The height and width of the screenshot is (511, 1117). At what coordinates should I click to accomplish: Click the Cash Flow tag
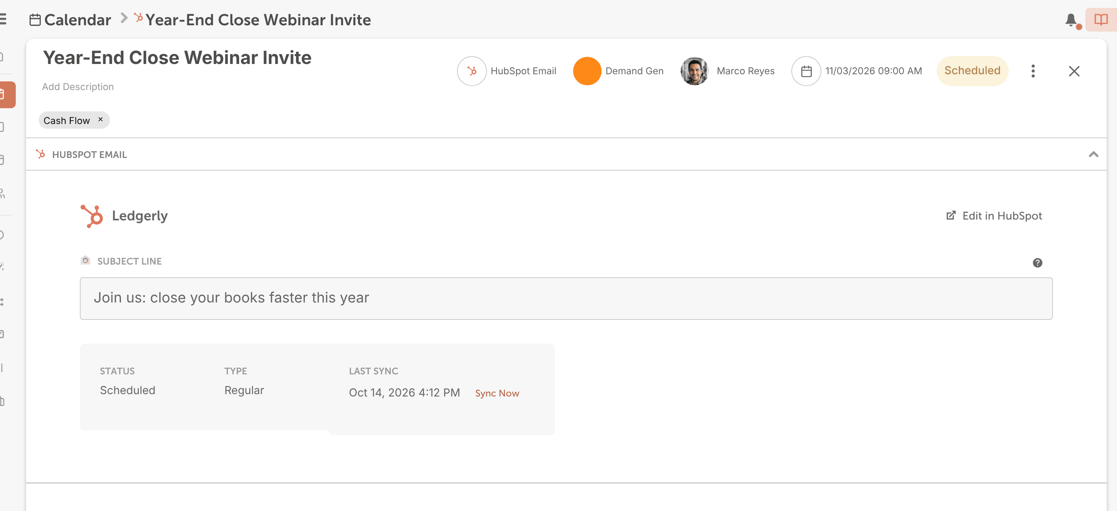click(67, 120)
